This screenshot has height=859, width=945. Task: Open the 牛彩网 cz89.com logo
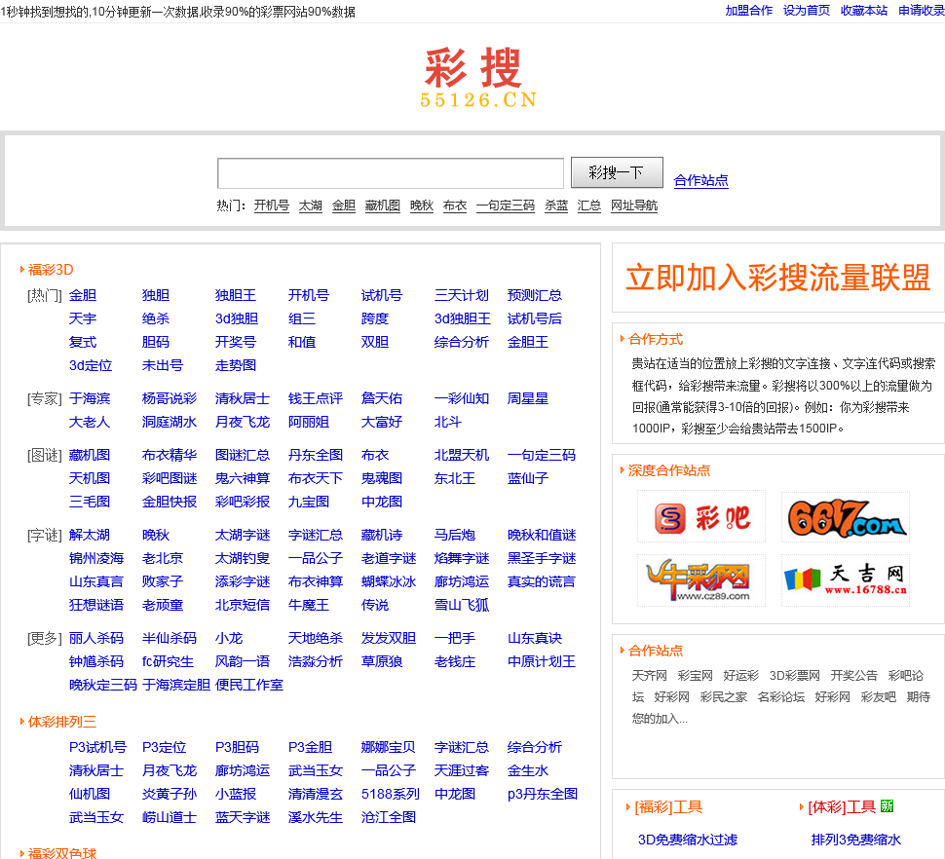[701, 580]
